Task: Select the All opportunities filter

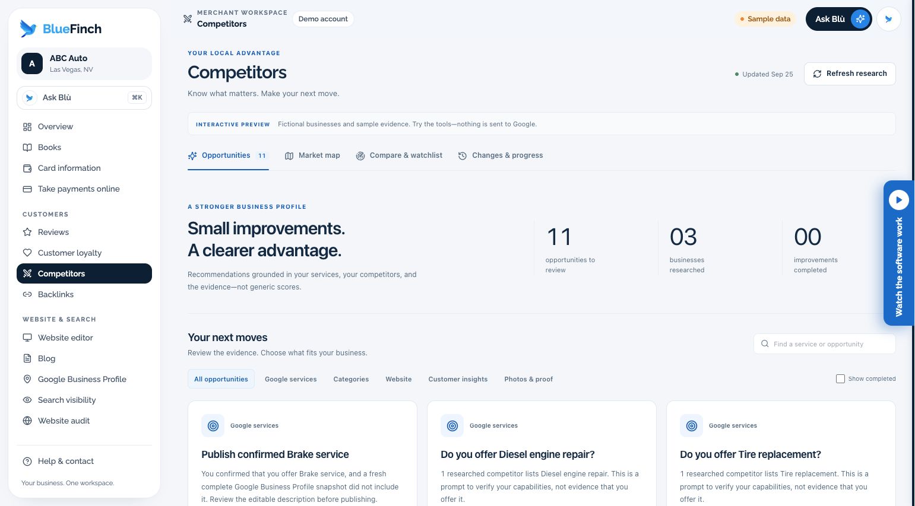Action: (221, 379)
